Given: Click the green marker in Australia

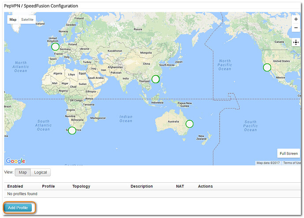Looking at the screenshot, I should pyautogui.click(x=189, y=124).
